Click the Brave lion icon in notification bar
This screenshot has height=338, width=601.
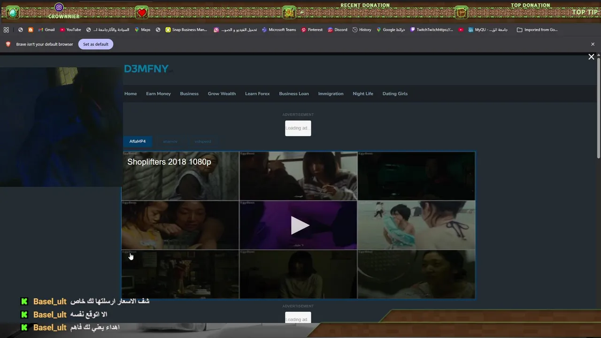click(8, 44)
